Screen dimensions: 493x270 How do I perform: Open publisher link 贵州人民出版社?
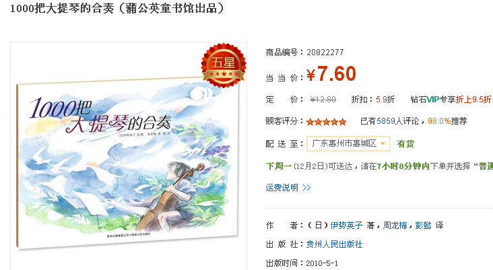tap(334, 244)
